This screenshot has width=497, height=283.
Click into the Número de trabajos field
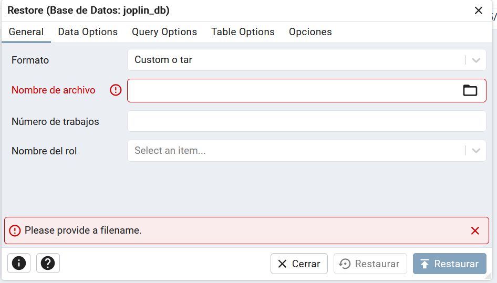[306, 121]
